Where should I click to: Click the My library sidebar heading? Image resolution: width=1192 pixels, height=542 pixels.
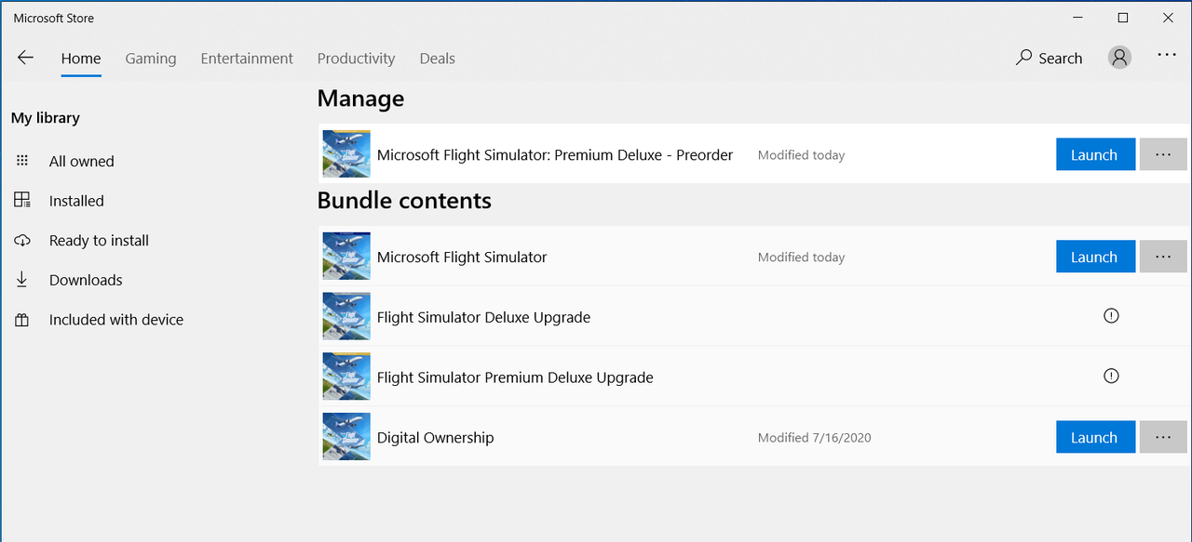[46, 118]
